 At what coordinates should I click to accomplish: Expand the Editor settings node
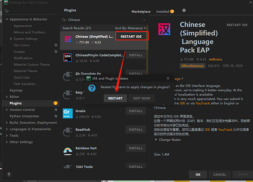point(7,97)
